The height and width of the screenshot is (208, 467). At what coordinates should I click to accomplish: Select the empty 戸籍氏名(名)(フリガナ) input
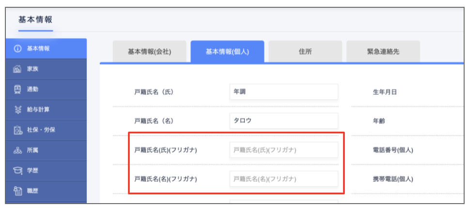coord(283,178)
